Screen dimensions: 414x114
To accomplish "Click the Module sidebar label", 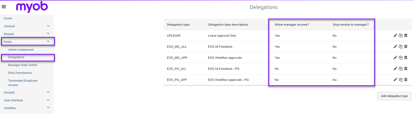I will point(9,34).
